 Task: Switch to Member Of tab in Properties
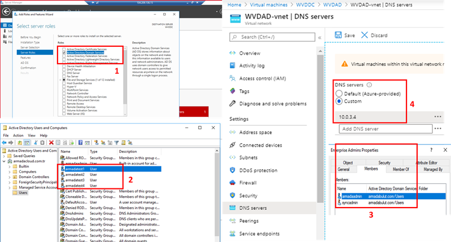[401, 170]
